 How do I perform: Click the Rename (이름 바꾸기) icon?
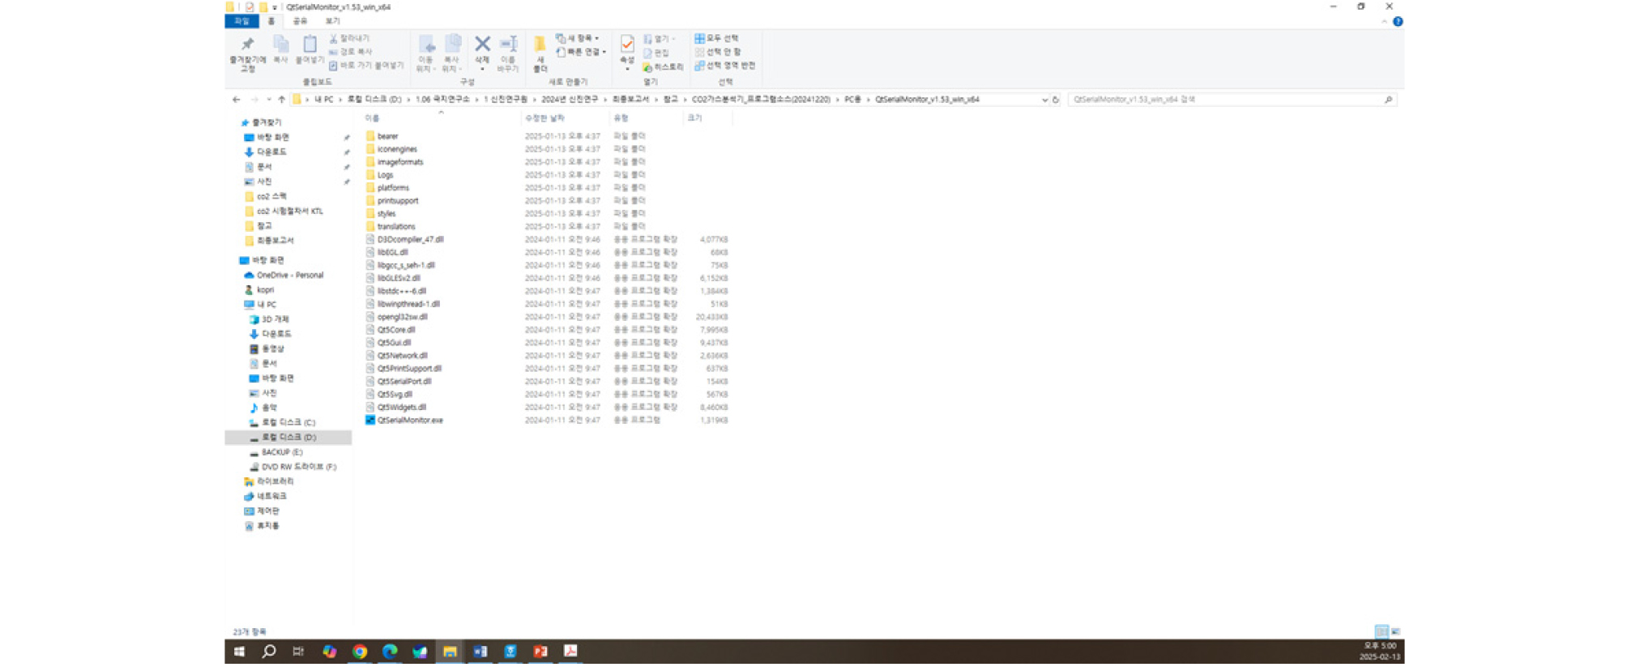point(508,45)
